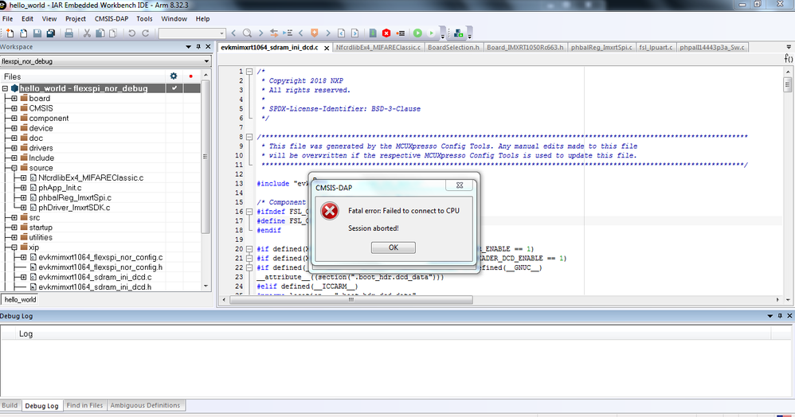Image resolution: width=795 pixels, height=417 pixels.
Task: Close the Workspace panel
Action: point(208,47)
